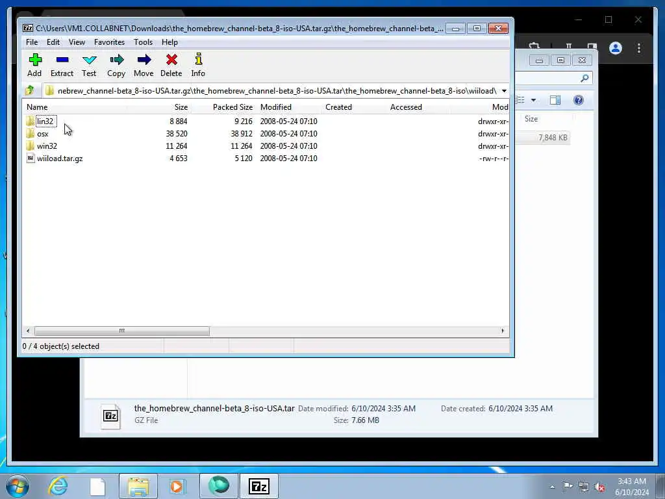Sort by Packed Size column header
665x499 pixels.
click(x=223, y=107)
